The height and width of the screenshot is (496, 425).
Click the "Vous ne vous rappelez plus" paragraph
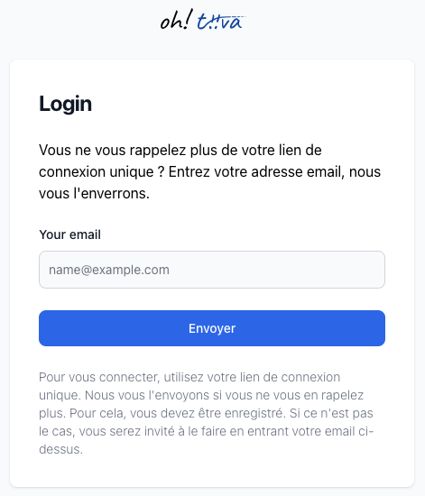210,171
